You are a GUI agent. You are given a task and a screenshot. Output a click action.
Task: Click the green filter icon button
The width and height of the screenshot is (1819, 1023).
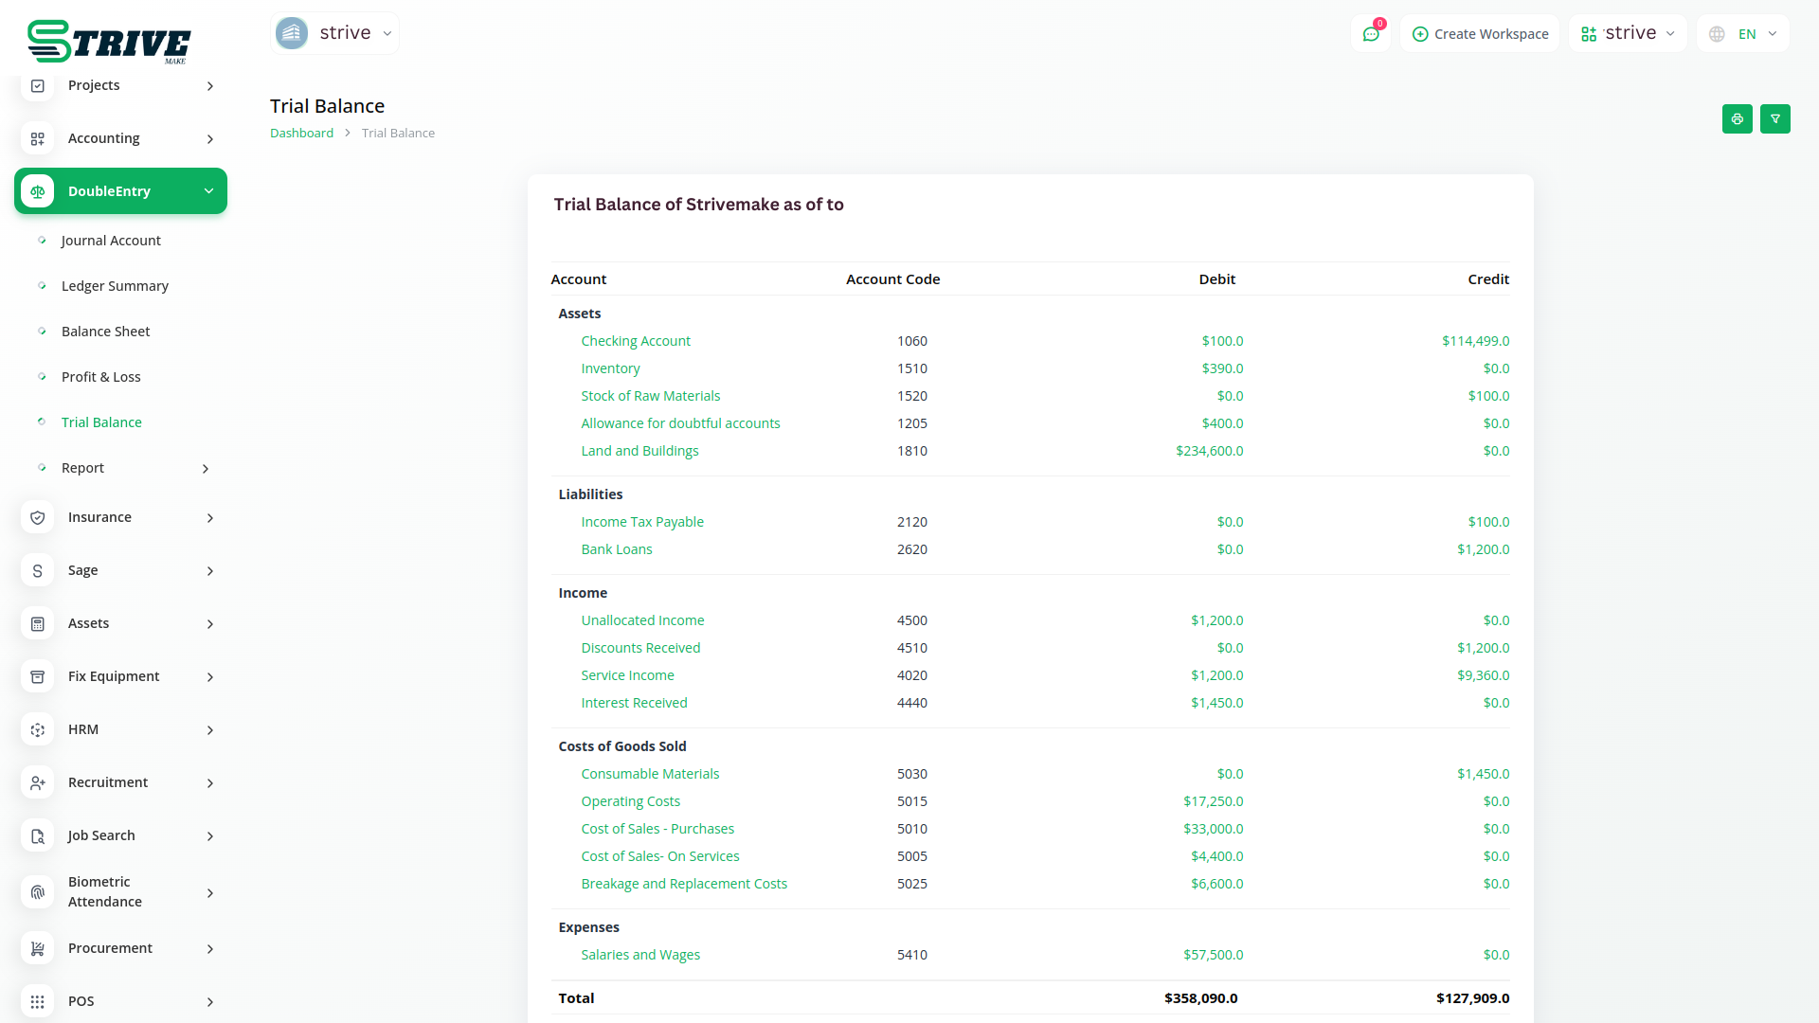[1774, 119]
